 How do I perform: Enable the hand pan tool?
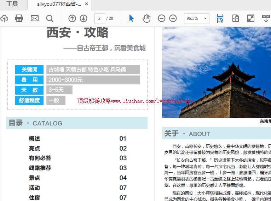[x=146, y=18]
